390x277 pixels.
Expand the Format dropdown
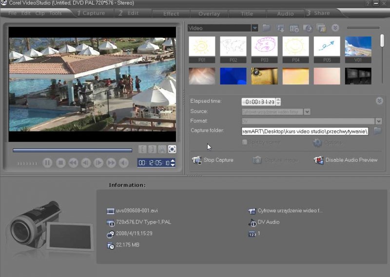click(378, 121)
